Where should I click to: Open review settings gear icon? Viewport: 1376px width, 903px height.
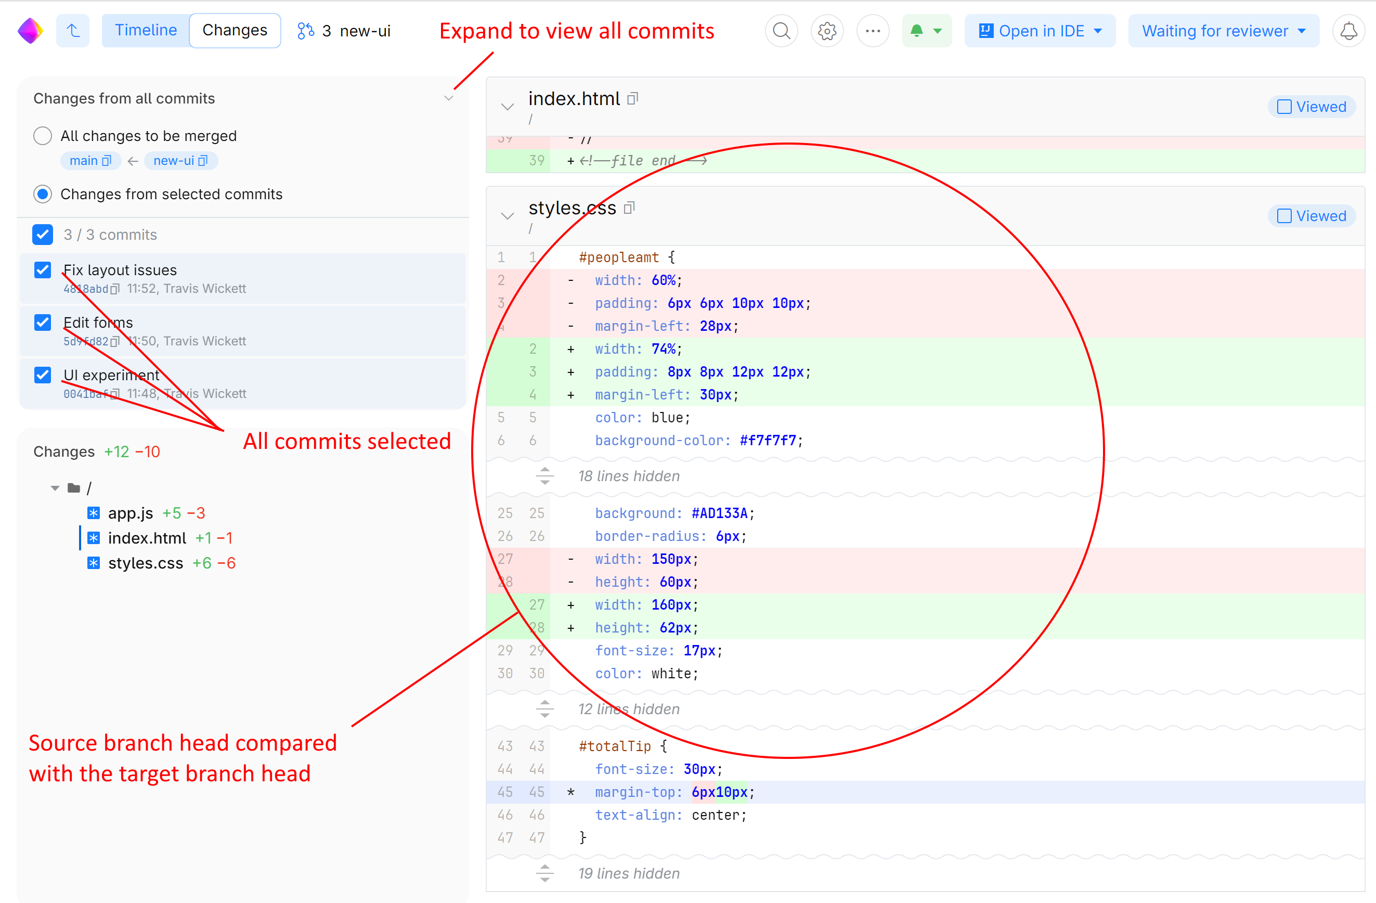click(x=827, y=31)
